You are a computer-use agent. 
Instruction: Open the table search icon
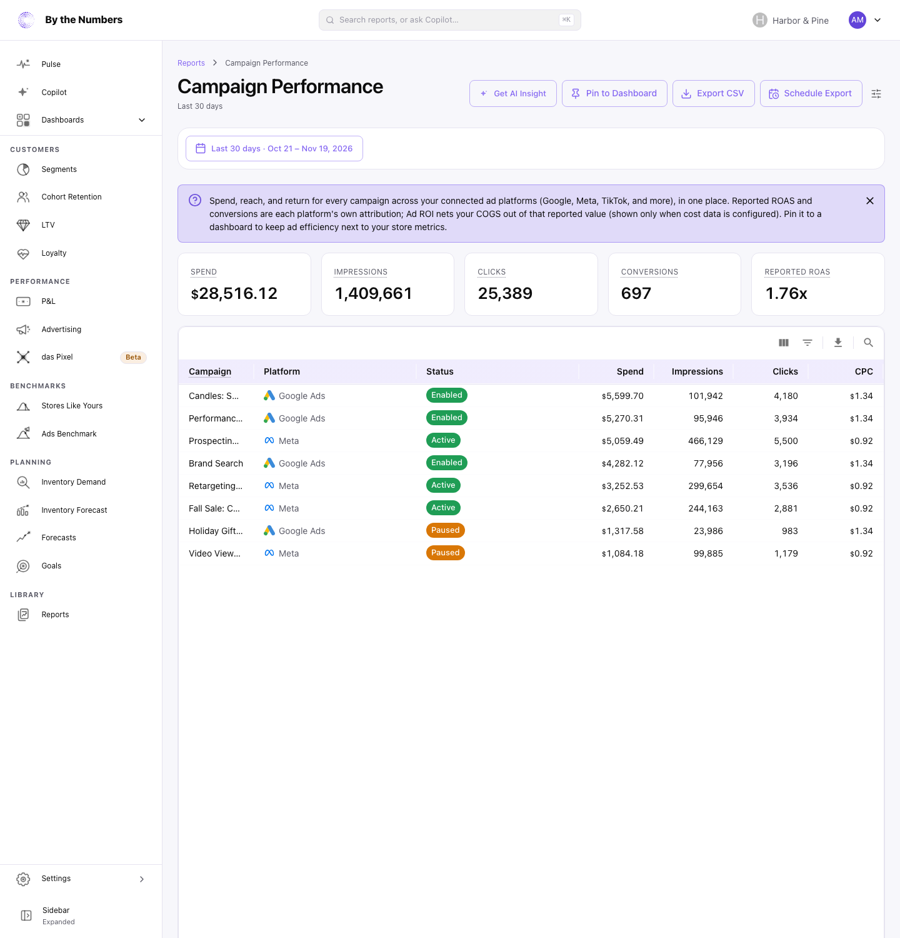tap(868, 343)
